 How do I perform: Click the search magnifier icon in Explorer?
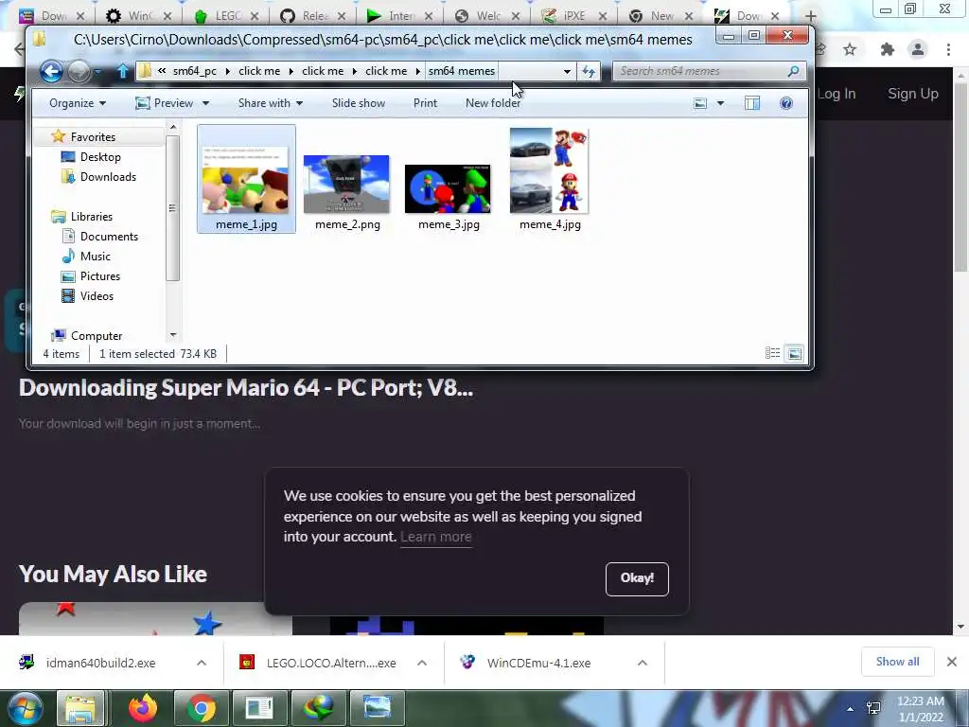794,72
